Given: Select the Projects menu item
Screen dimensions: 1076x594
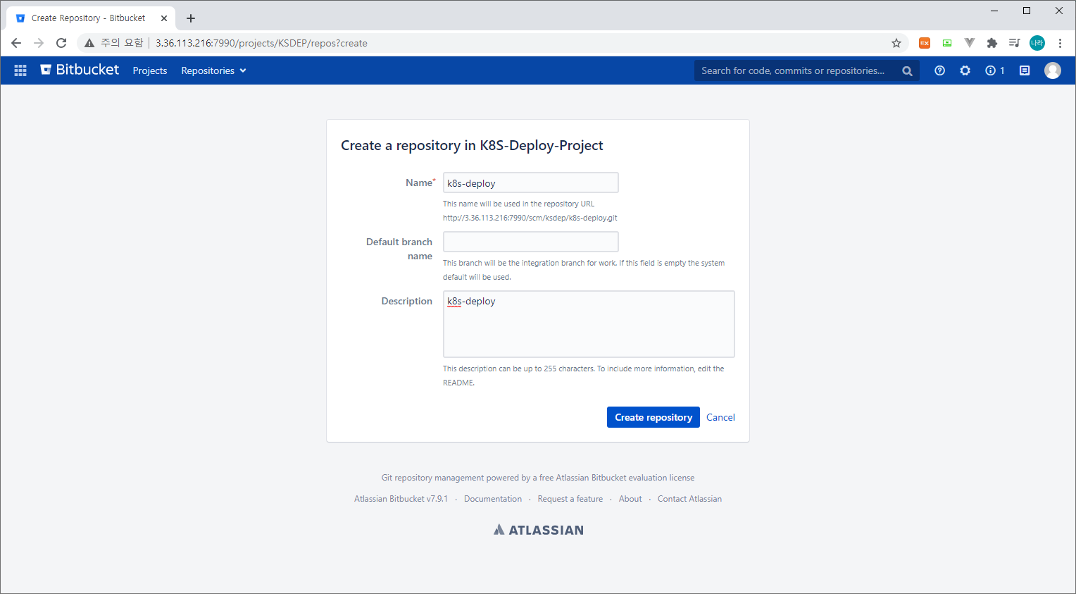Looking at the screenshot, I should click(x=149, y=70).
